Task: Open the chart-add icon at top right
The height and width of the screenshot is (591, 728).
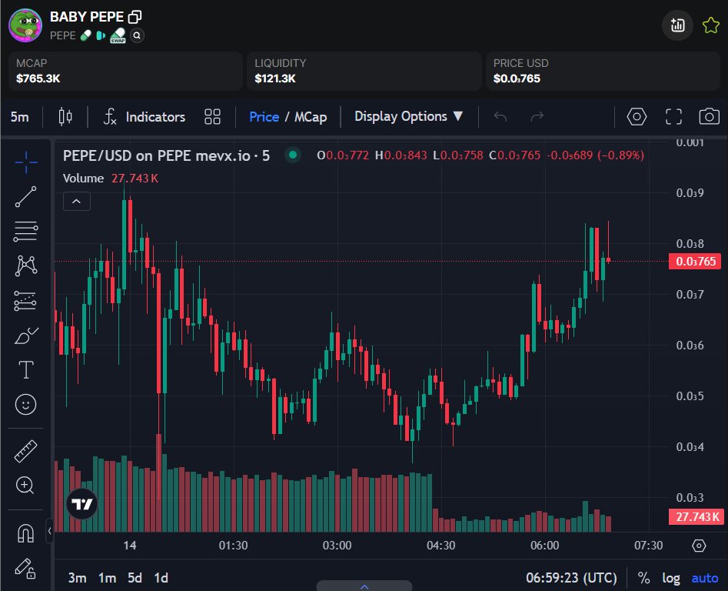Action: [x=677, y=25]
